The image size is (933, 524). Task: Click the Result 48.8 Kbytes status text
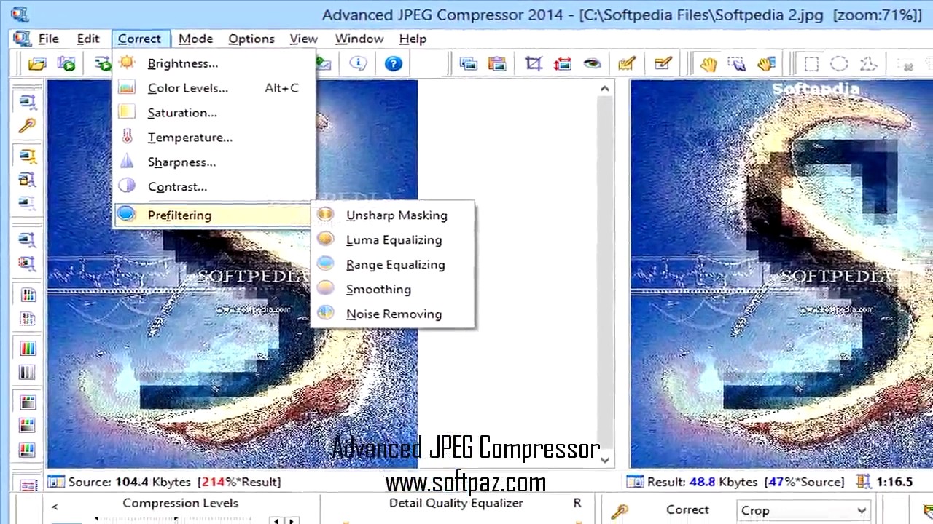click(746, 482)
